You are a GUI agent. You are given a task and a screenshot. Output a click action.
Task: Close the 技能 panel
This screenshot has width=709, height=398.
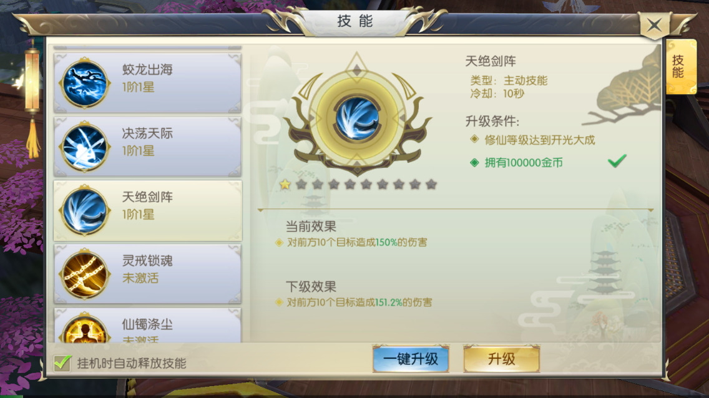654,25
